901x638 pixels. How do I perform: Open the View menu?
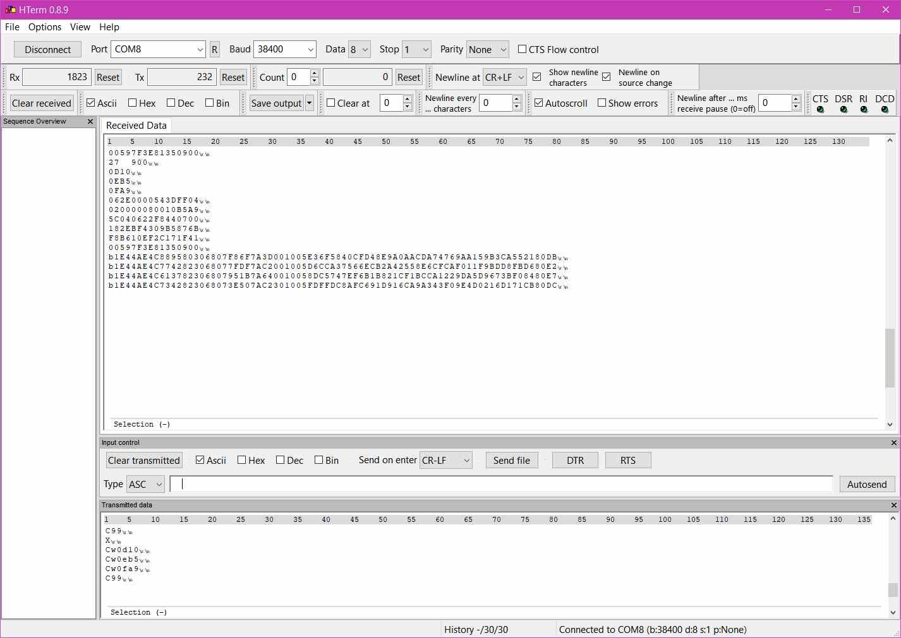coord(80,27)
